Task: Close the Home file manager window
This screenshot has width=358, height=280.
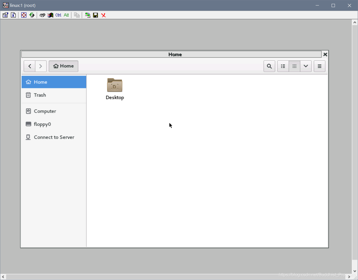Action: pyautogui.click(x=325, y=54)
